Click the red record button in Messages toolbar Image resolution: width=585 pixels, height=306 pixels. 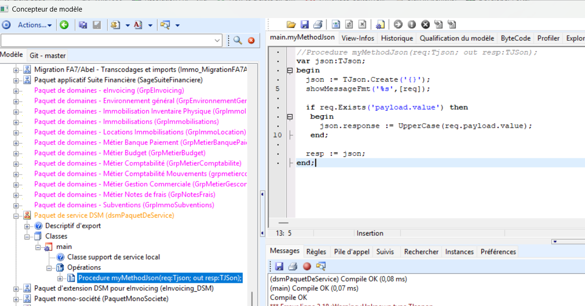coord(307,266)
